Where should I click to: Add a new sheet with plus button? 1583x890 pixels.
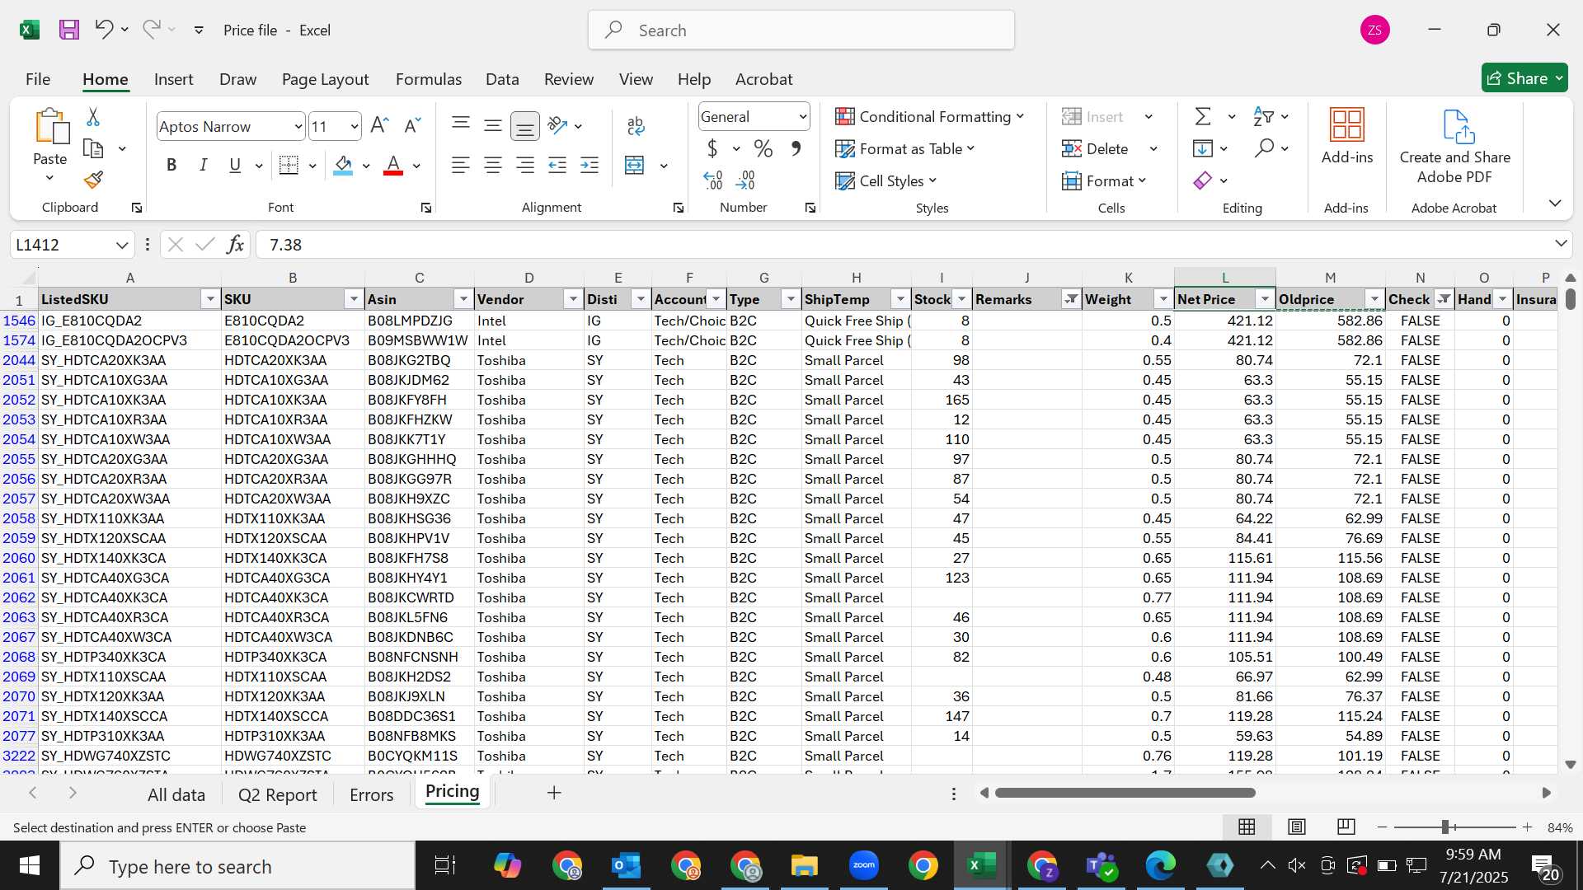(x=554, y=793)
